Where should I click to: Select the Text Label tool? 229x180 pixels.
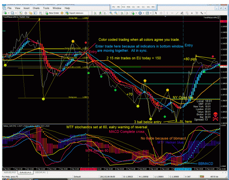[197, 13]
